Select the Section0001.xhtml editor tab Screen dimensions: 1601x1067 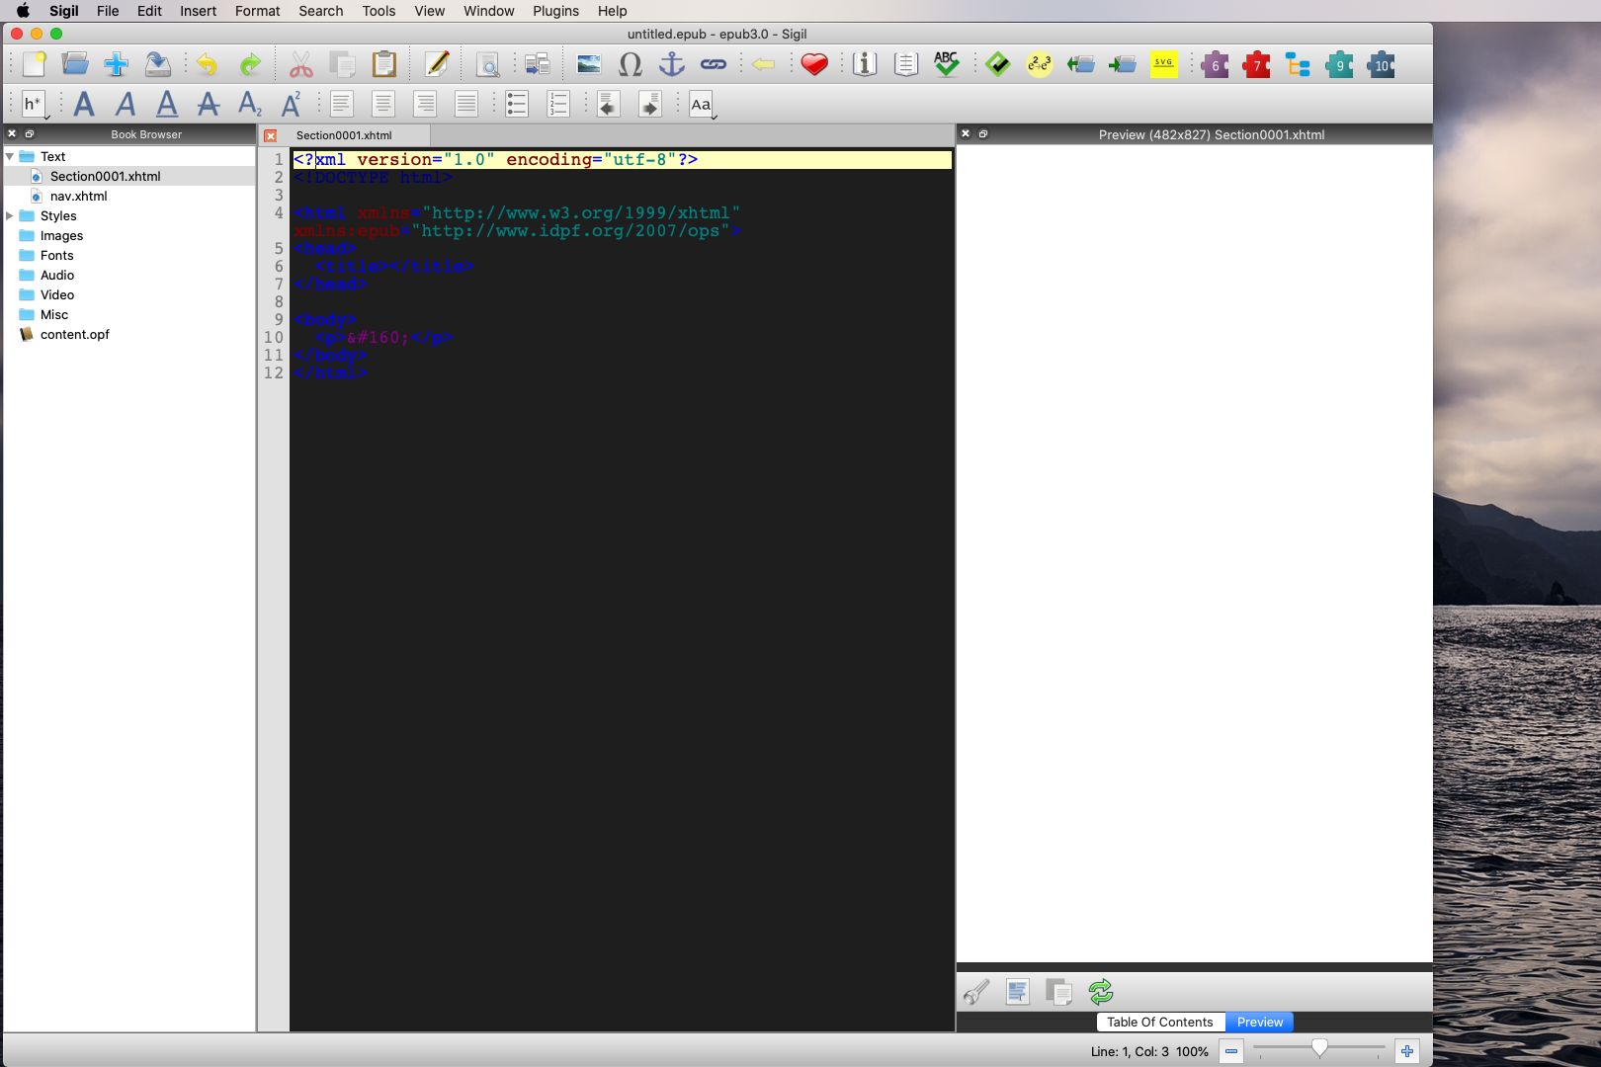[x=344, y=135]
